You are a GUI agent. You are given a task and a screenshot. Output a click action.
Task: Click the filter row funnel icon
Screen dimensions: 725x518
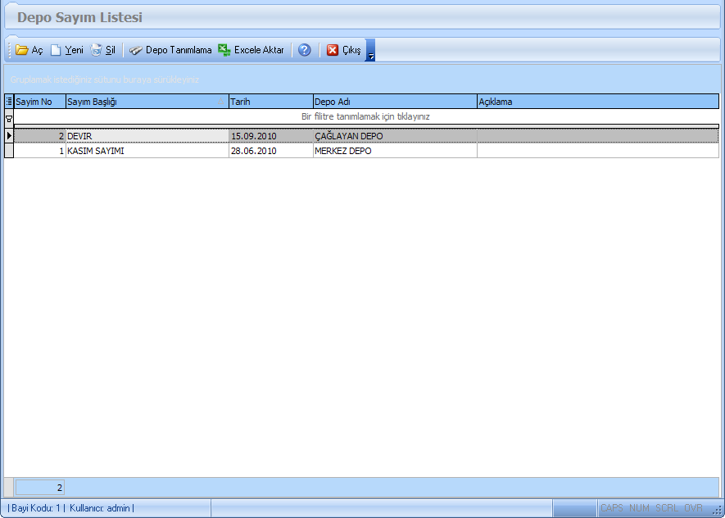(x=9, y=118)
